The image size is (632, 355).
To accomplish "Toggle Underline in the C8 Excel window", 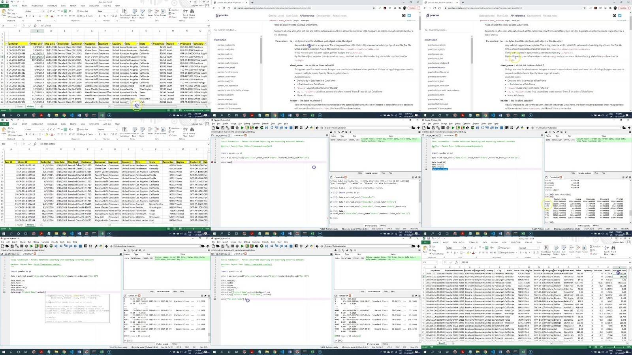I will [x=33, y=16].
